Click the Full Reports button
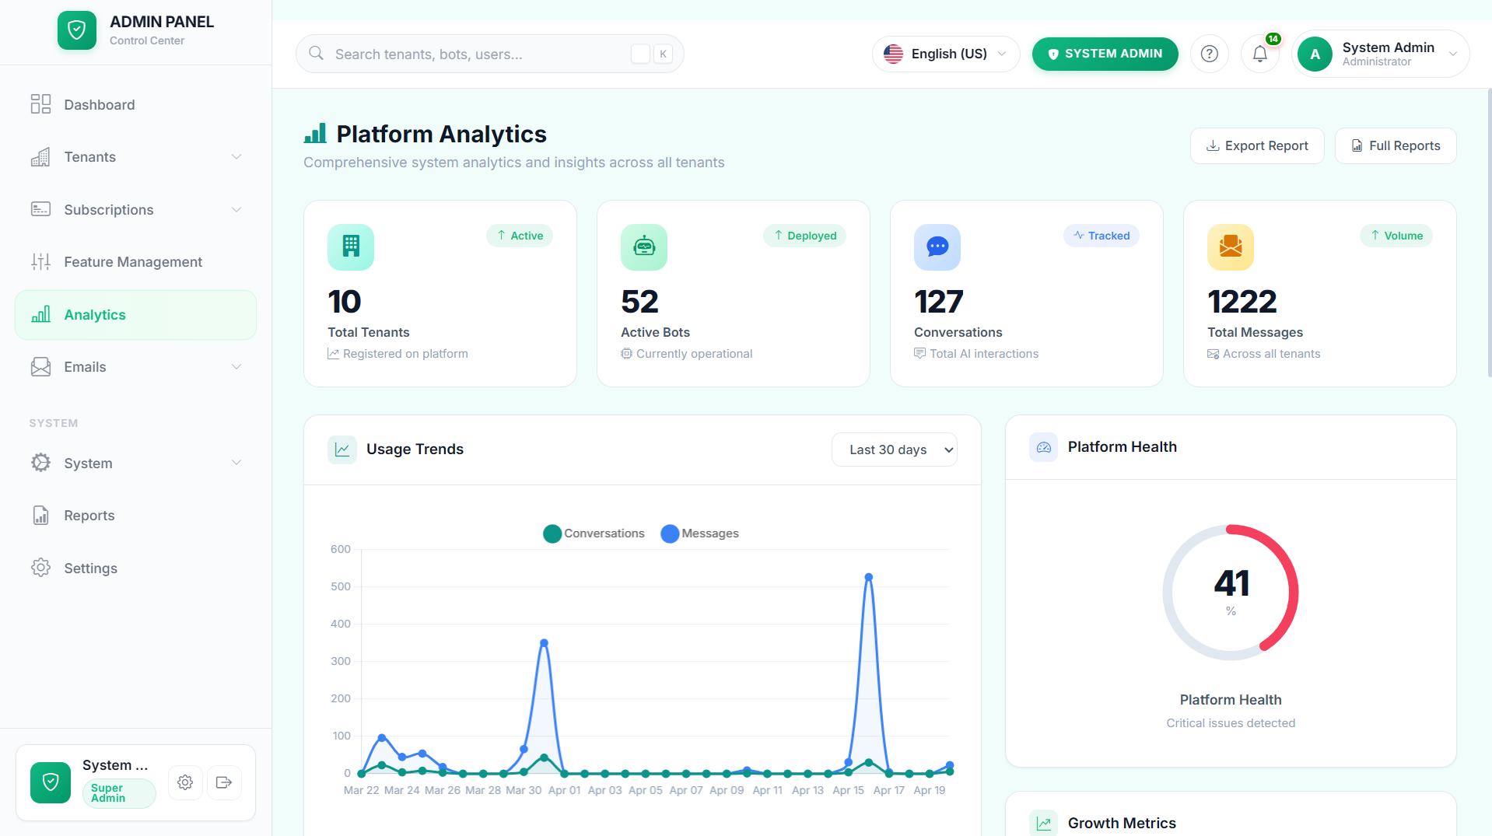The height and width of the screenshot is (836, 1492). 1396,145
